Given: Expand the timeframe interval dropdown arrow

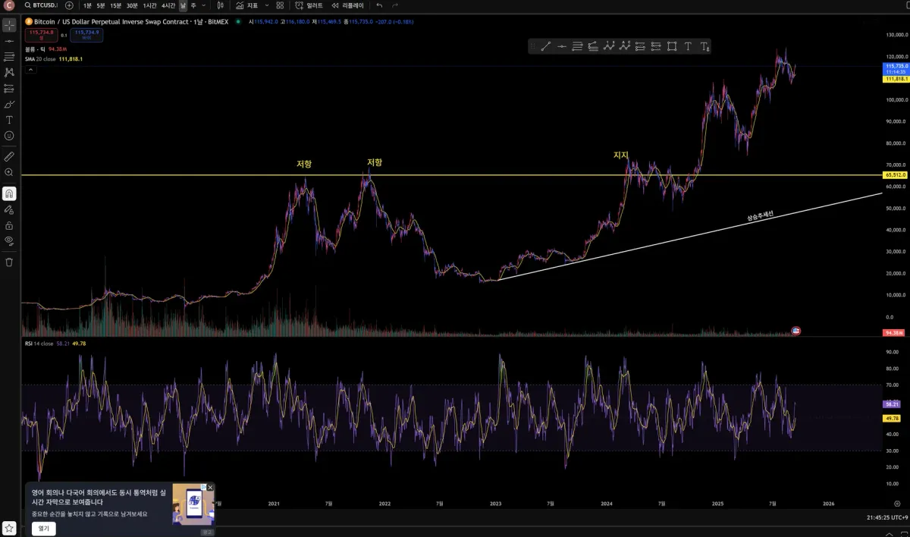Looking at the screenshot, I should click(x=203, y=5).
